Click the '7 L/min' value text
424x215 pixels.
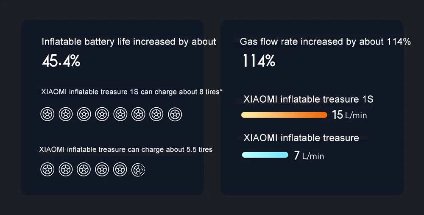click(x=309, y=156)
